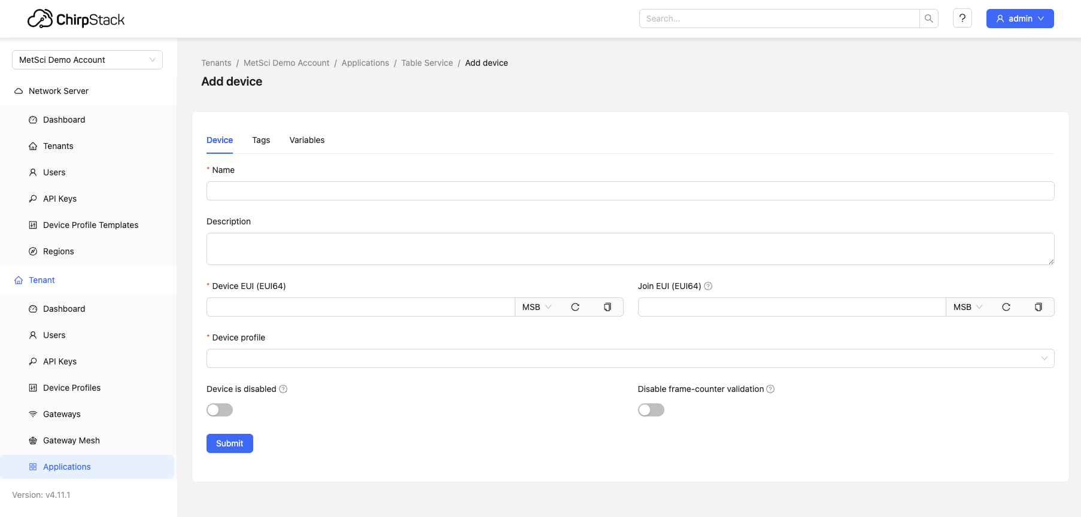Open the MetSci Demo Account tenant selector
Screen dimensions: 1081x517
pyautogui.click(x=87, y=60)
